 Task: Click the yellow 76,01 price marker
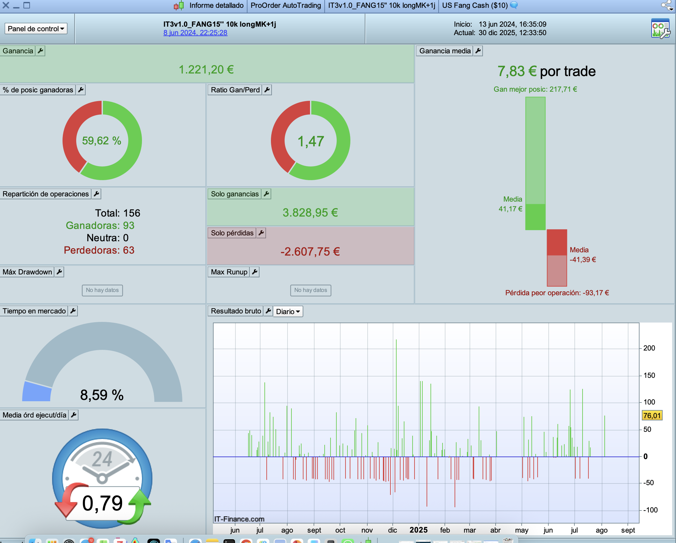(x=652, y=415)
